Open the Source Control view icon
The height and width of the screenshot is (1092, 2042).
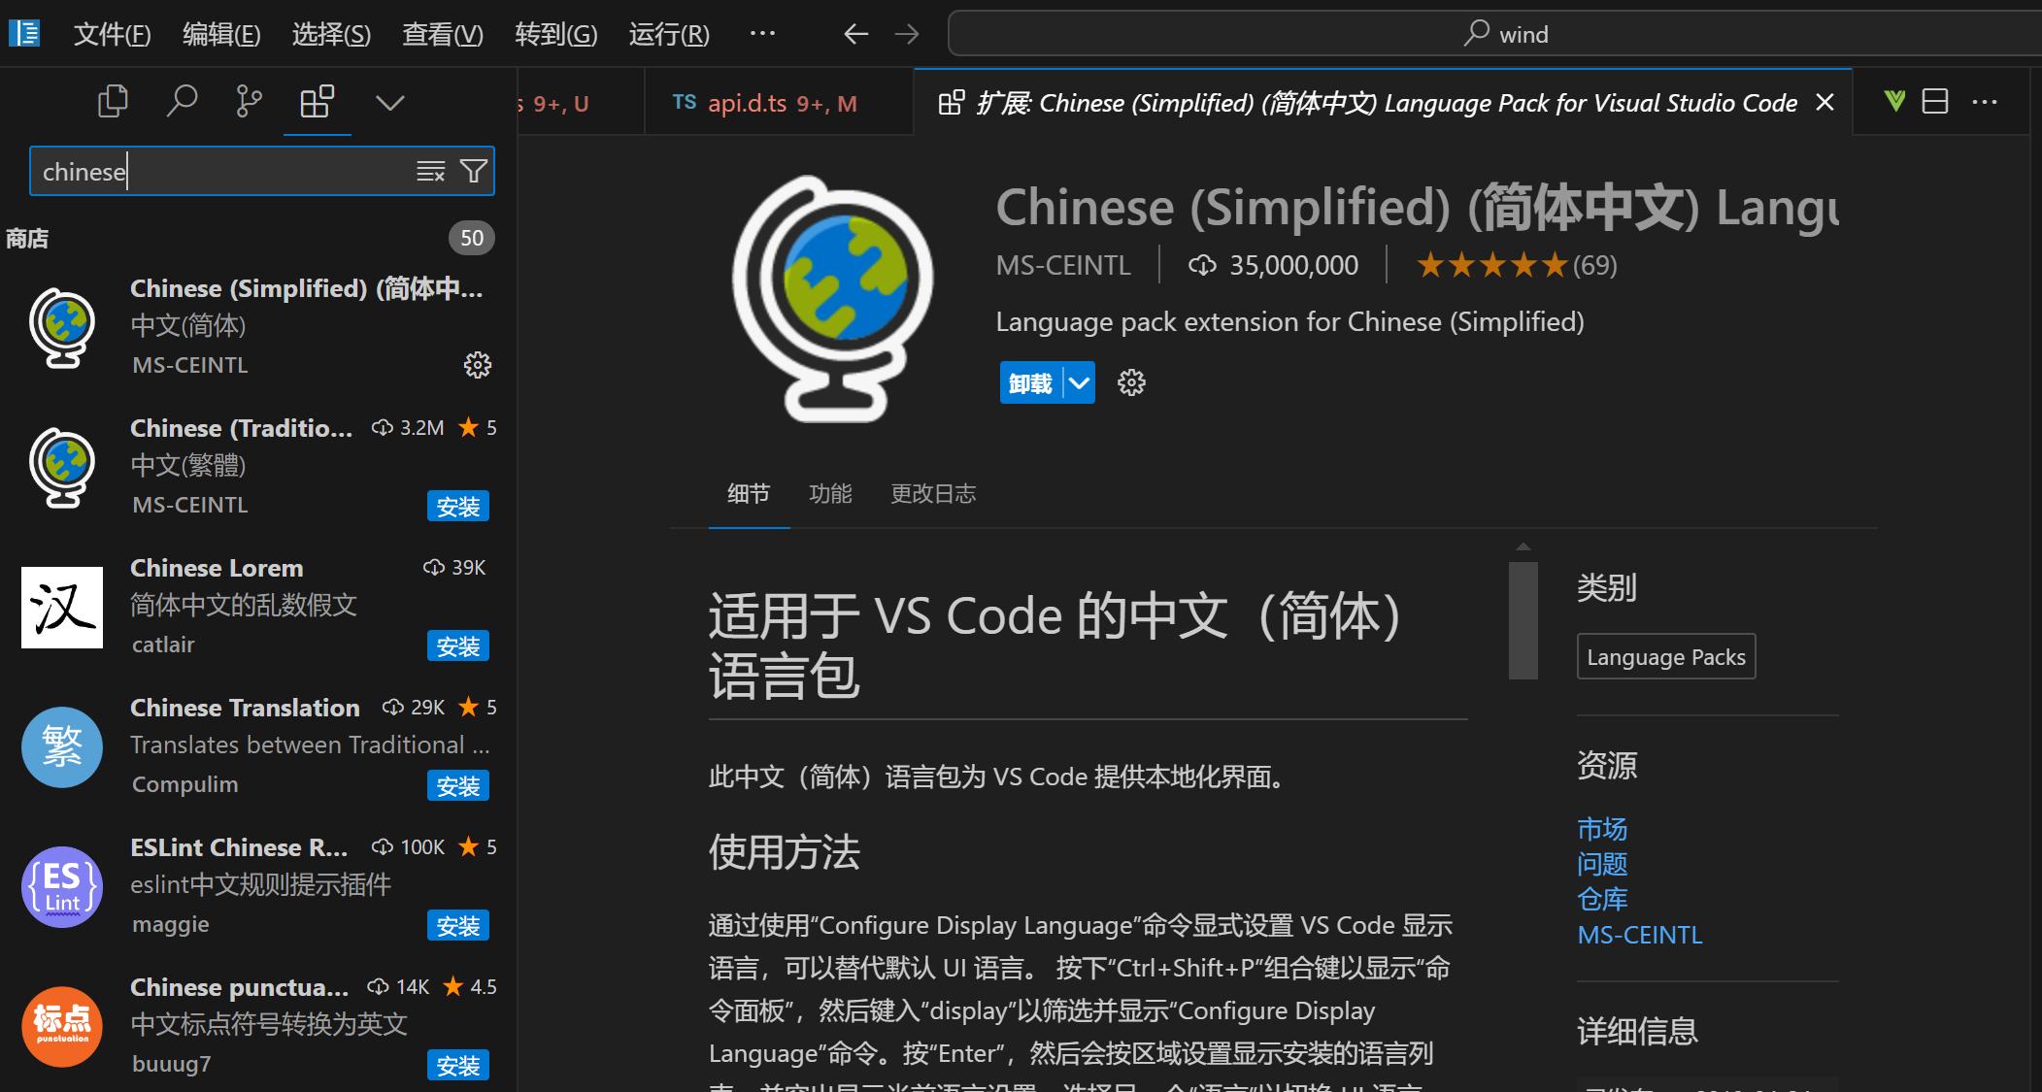pyautogui.click(x=249, y=101)
